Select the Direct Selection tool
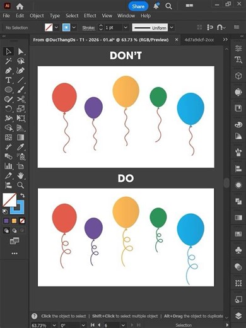Viewport: 246px width, 328px height. pyautogui.click(x=20, y=51)
